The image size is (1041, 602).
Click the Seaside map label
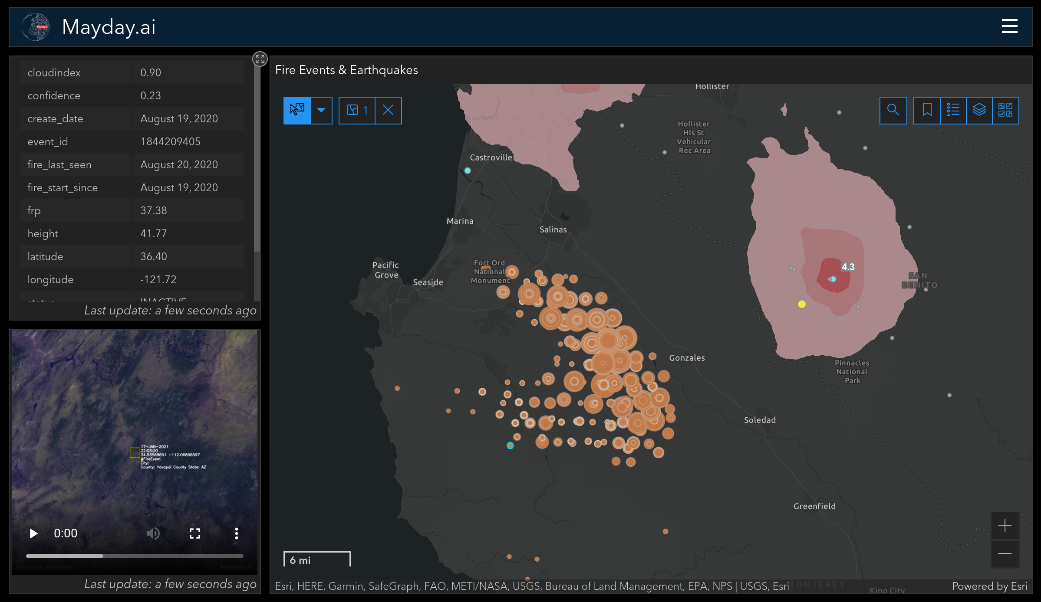pos(428,282)
